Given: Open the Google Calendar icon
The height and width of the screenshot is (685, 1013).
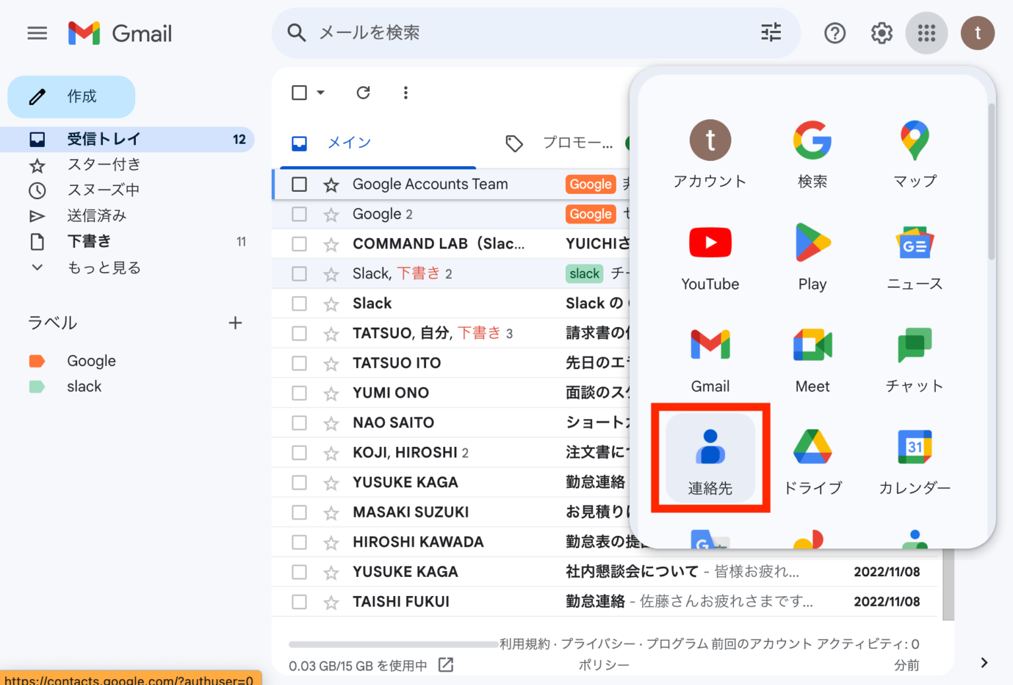Looking at the screenshot, I should pos(915,458).
